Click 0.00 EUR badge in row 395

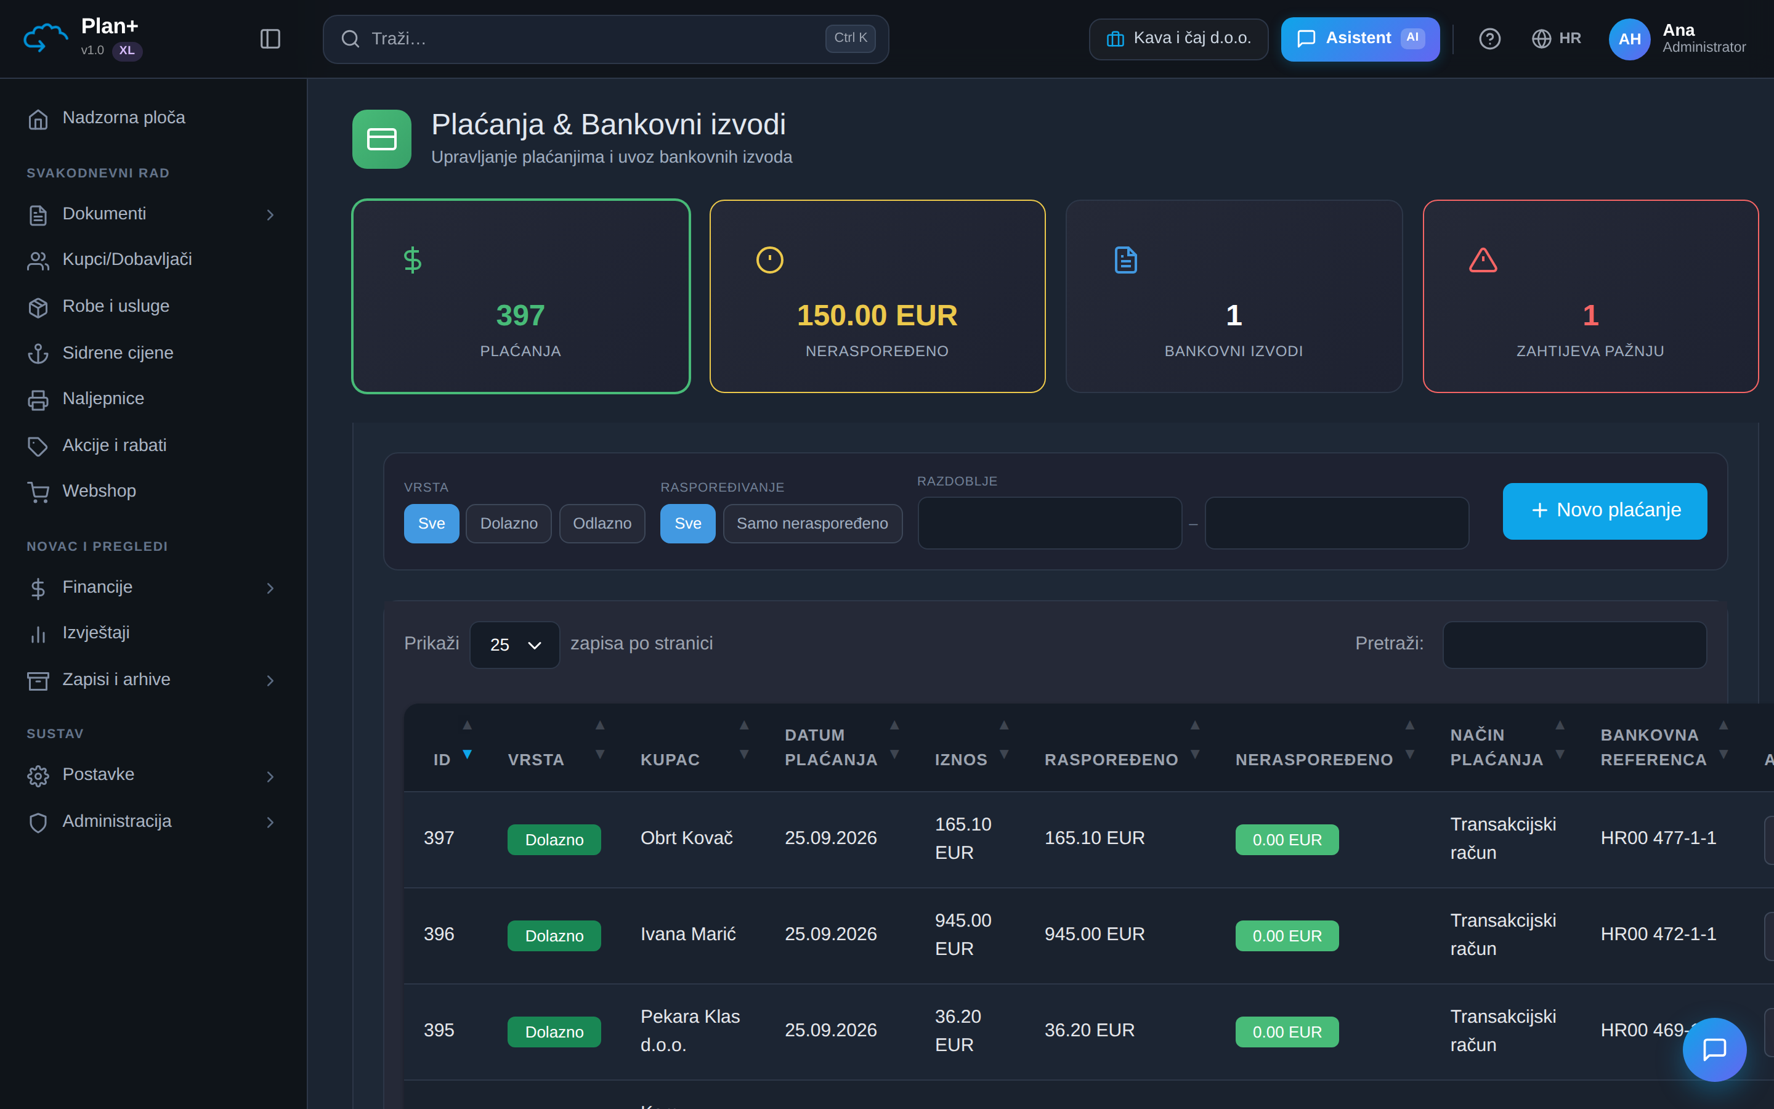coord(1287,1032)
